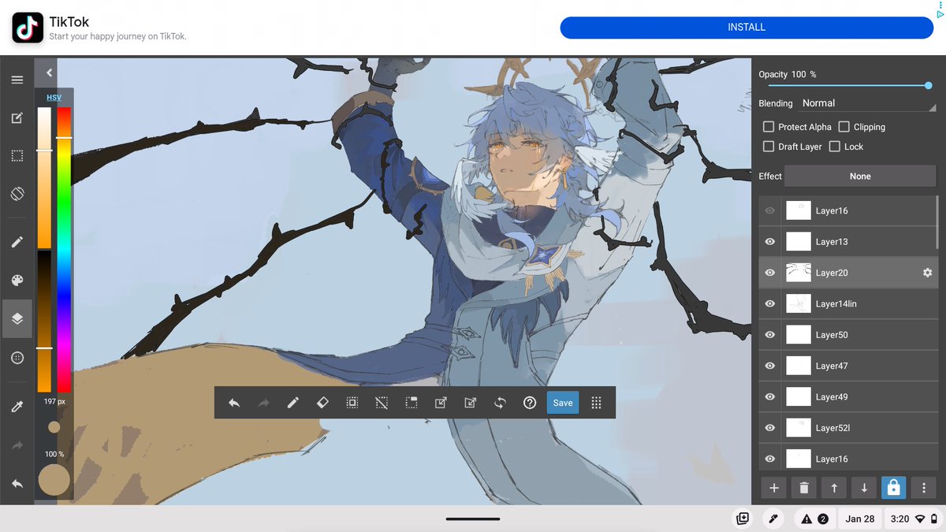Open layer options three-dot menu
946x532 pixels.
(923, 488)
